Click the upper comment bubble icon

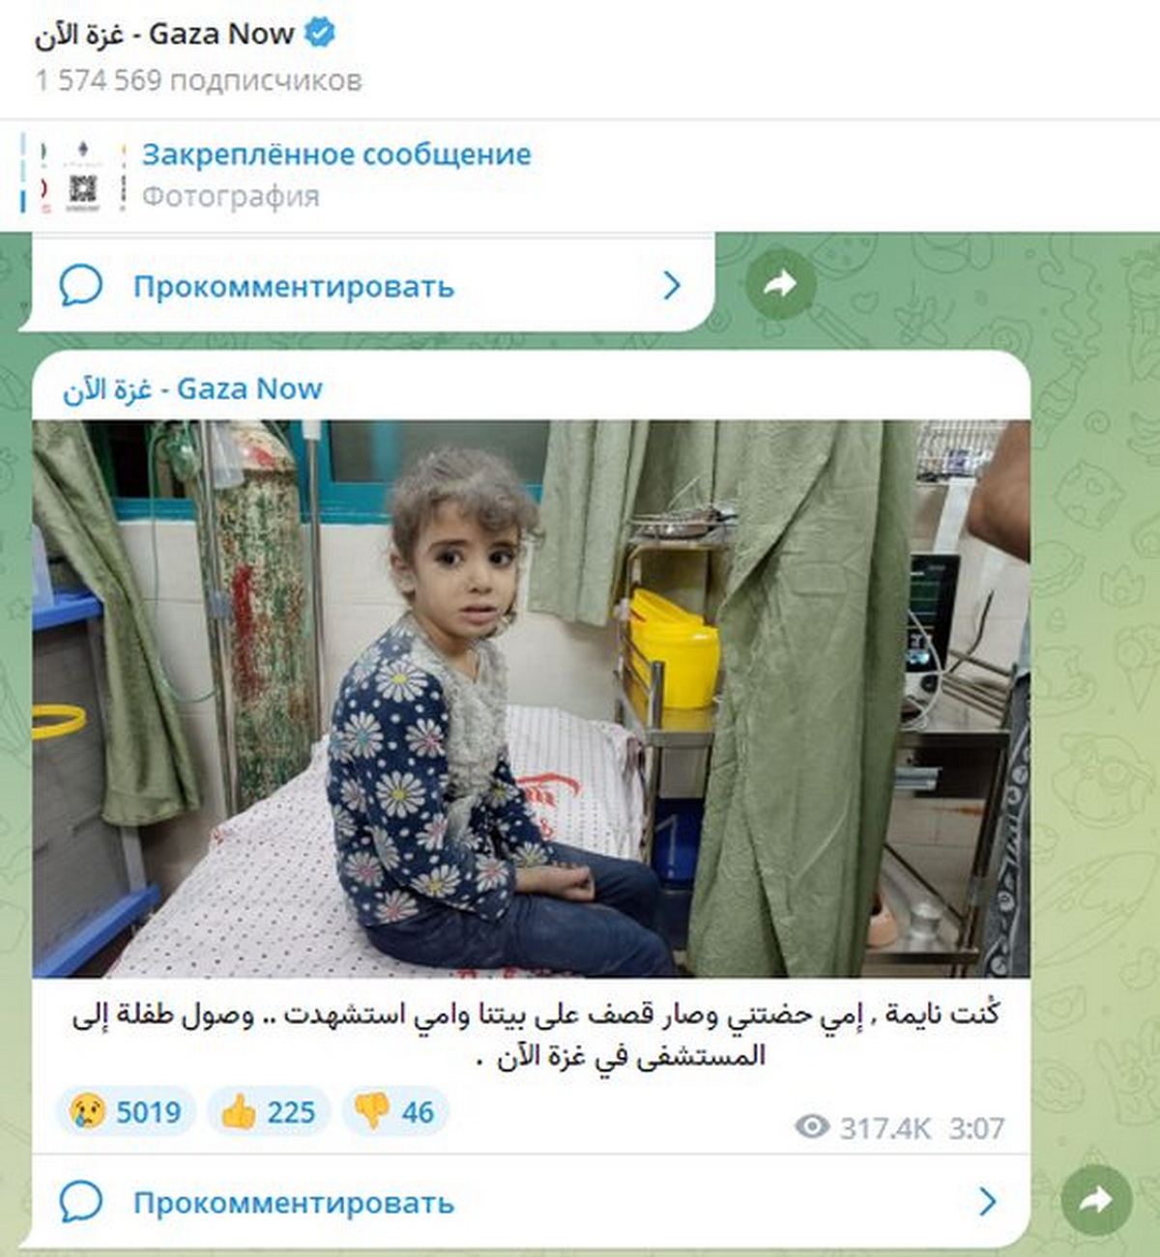[x=81, y=286]
